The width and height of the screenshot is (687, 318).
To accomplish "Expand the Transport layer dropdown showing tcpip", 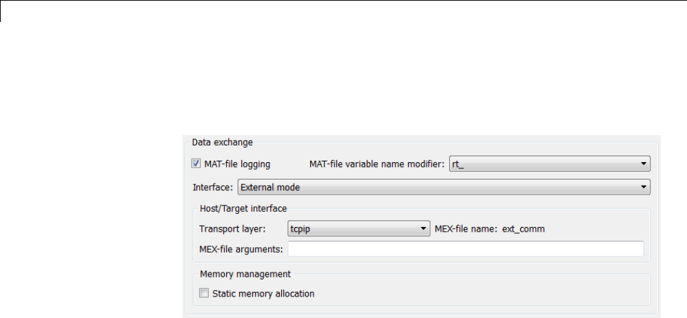I will [x=356, y=229].
